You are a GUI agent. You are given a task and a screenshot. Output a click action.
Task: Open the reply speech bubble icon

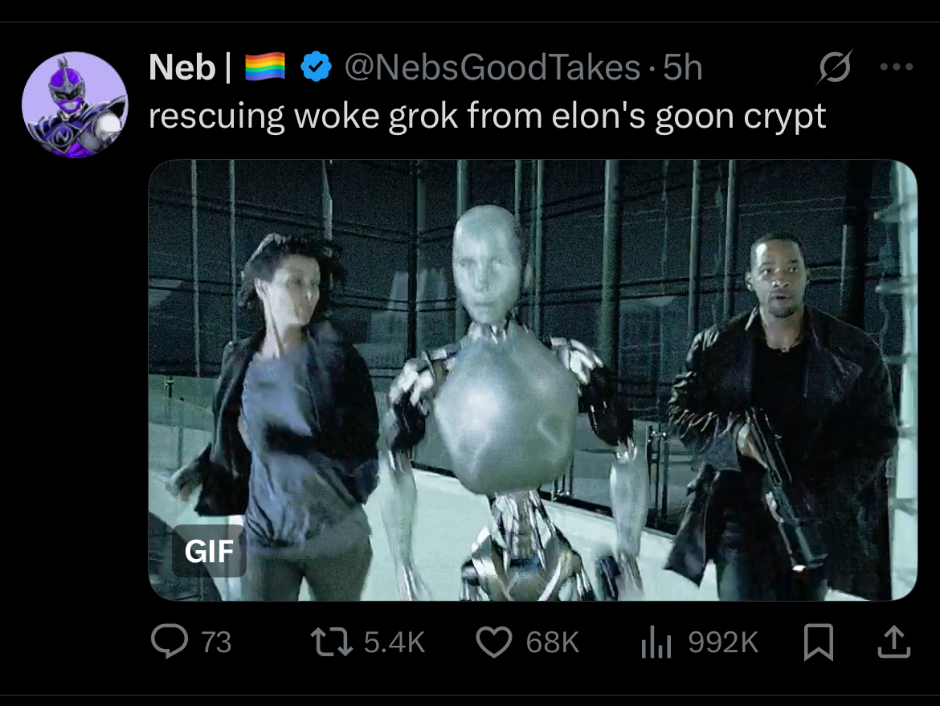169,642
